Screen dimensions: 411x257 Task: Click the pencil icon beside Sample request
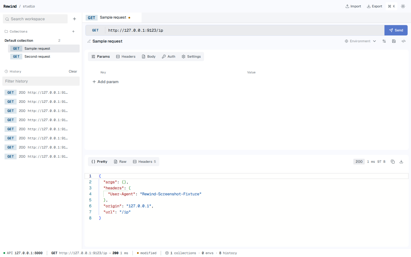tap(89, 41)
